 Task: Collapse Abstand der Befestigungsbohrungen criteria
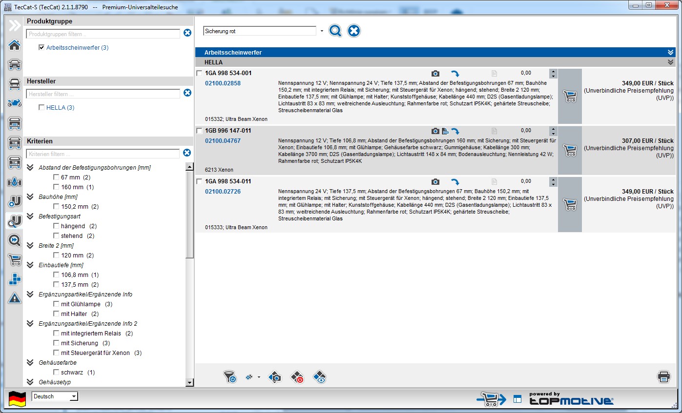[30, 167]
